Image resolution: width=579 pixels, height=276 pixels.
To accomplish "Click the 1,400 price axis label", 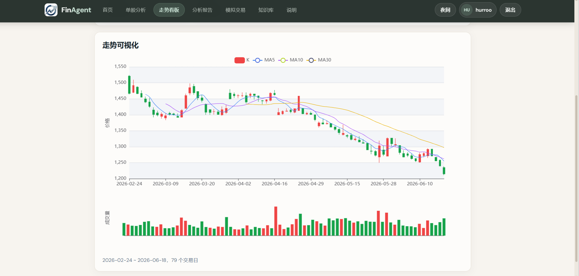I will [x=121, y=114].
